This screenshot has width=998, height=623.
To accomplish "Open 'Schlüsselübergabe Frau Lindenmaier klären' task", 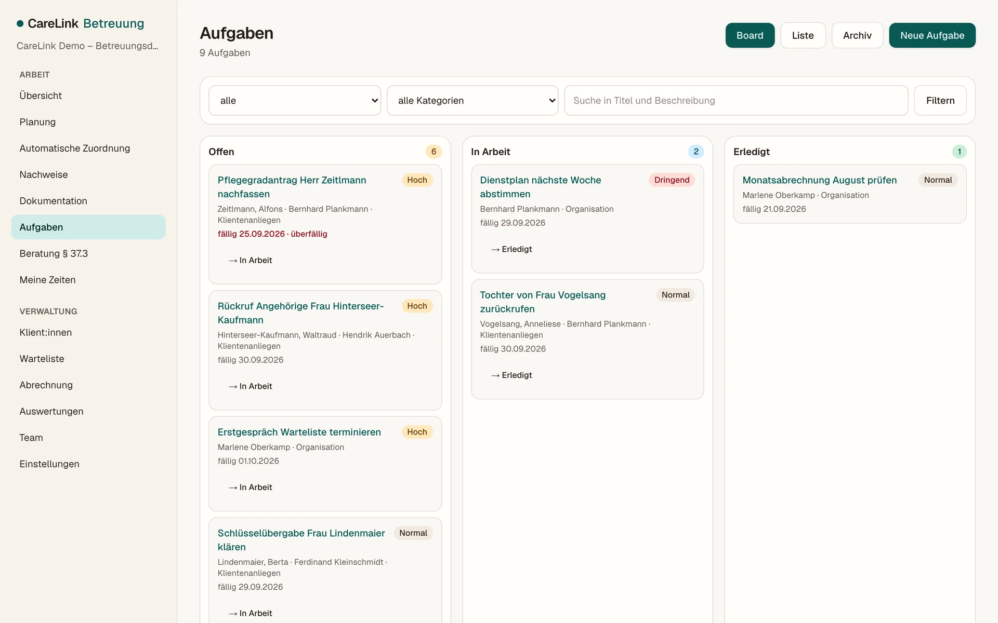I will coord(301,540).
